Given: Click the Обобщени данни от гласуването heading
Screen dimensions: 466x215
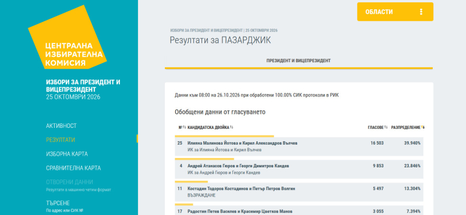Looking at the screenshot, I should pos(220,112).
